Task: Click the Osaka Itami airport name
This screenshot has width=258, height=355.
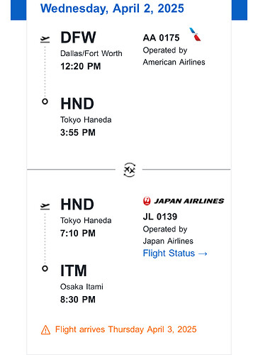Action: click(x=82, y=287)
